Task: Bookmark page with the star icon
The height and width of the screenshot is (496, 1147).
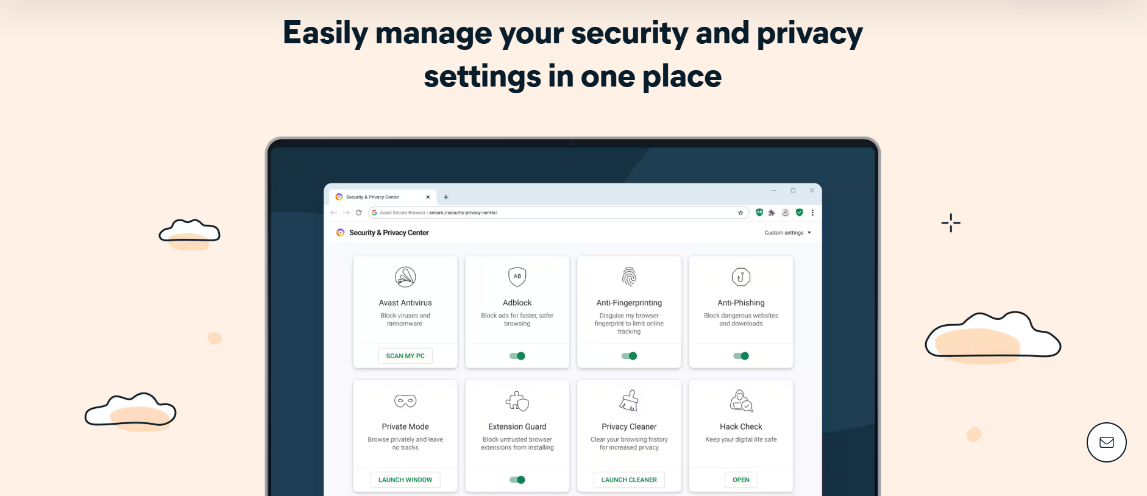Action: (740, 213)
